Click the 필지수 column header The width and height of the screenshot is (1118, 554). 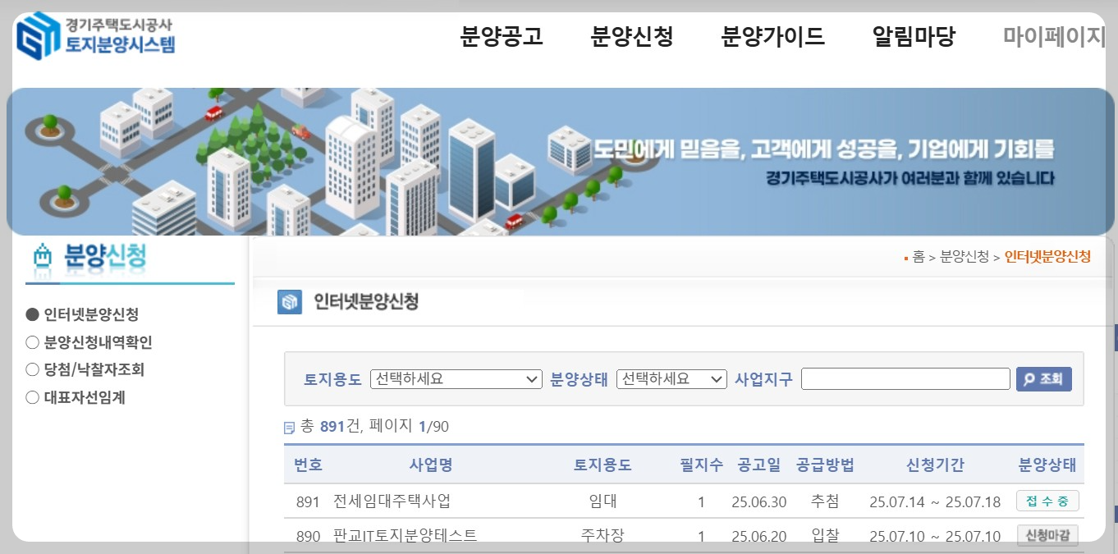[701, 465]
